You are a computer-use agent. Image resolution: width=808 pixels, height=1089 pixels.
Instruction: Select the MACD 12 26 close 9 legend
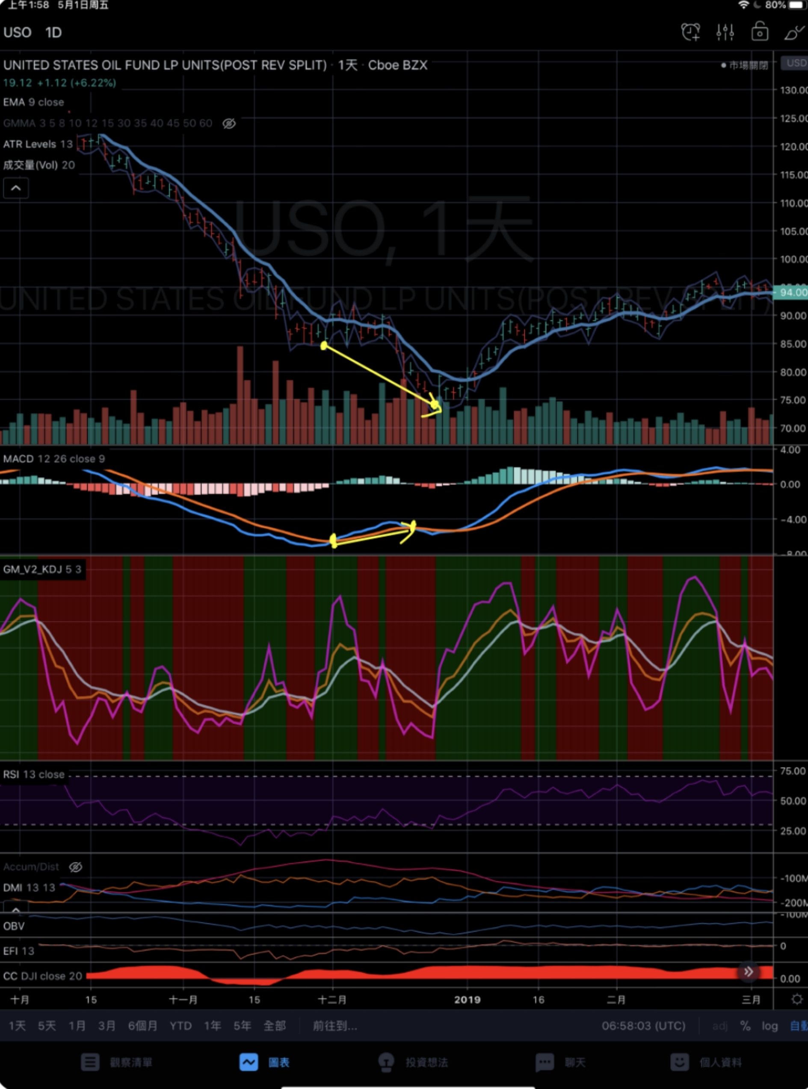pos(54,458)
